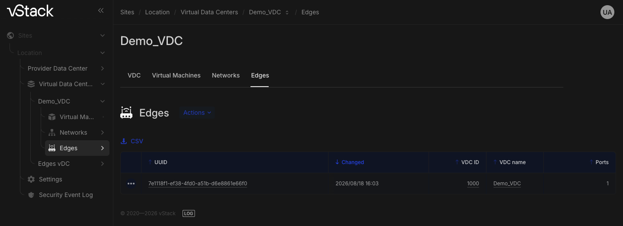623x226 pixels.
Task: Click the vStack logo
Action: click(x=30, y=11)
